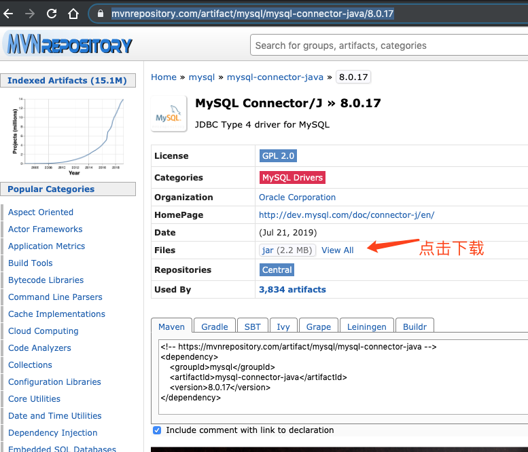528x452 pixels.
Task: Open the Home breadcrumb link
Action: pyautogui.click(x=164, y=77)
